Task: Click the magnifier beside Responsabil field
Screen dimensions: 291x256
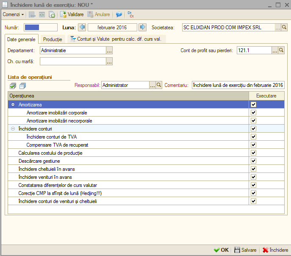Action: [x=159, y=85]
